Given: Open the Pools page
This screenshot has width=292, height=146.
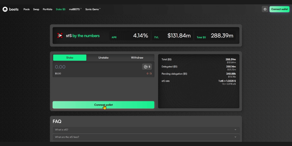Looking at the screenshot, I should (26, 9).
